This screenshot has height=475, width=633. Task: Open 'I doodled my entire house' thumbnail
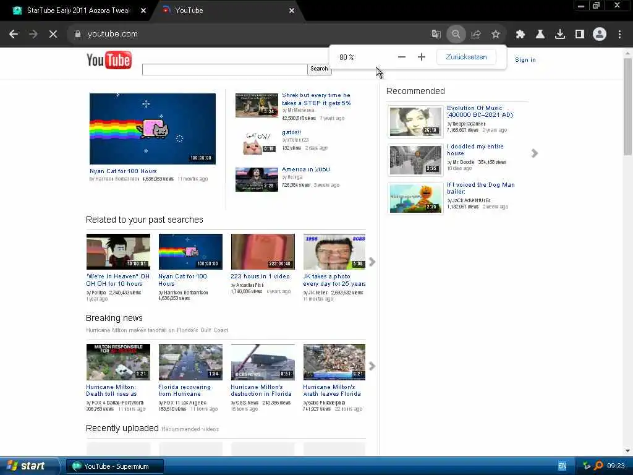tap(415, 160)
